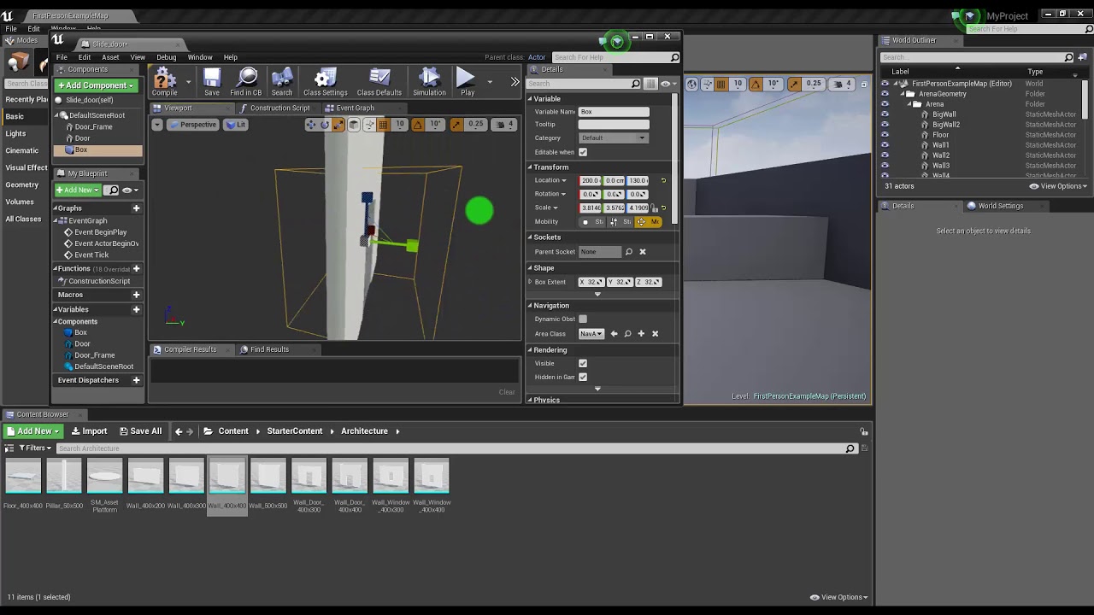This screenshot has height=615, width=1094.
Task: Uncheck the Visible checkbox under Rendering
Action: (x=583, y=364)
